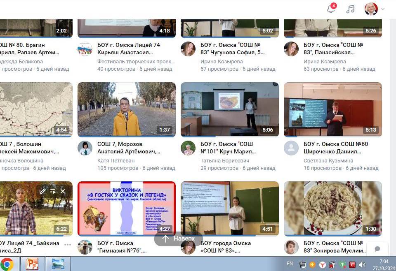Screen dimensions: 396x271
Task: Open title Лицей 74 _Байкина
Action: click(30, 247)
